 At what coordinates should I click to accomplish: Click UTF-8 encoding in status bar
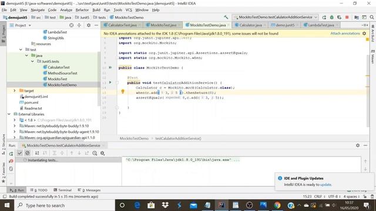[334, 196]
